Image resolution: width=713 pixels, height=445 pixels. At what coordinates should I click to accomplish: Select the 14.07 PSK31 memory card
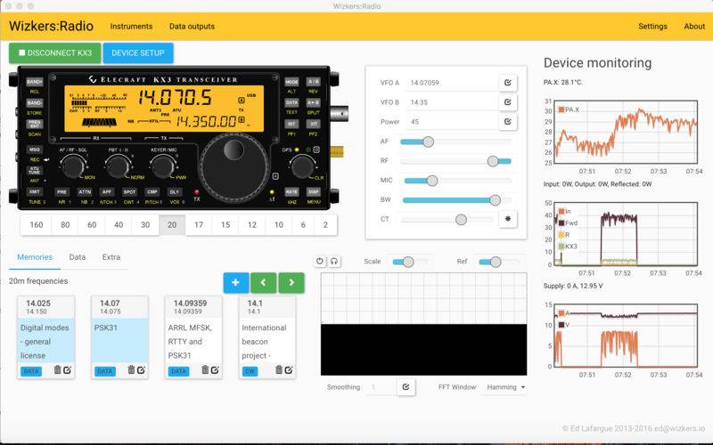pos(119,337)
